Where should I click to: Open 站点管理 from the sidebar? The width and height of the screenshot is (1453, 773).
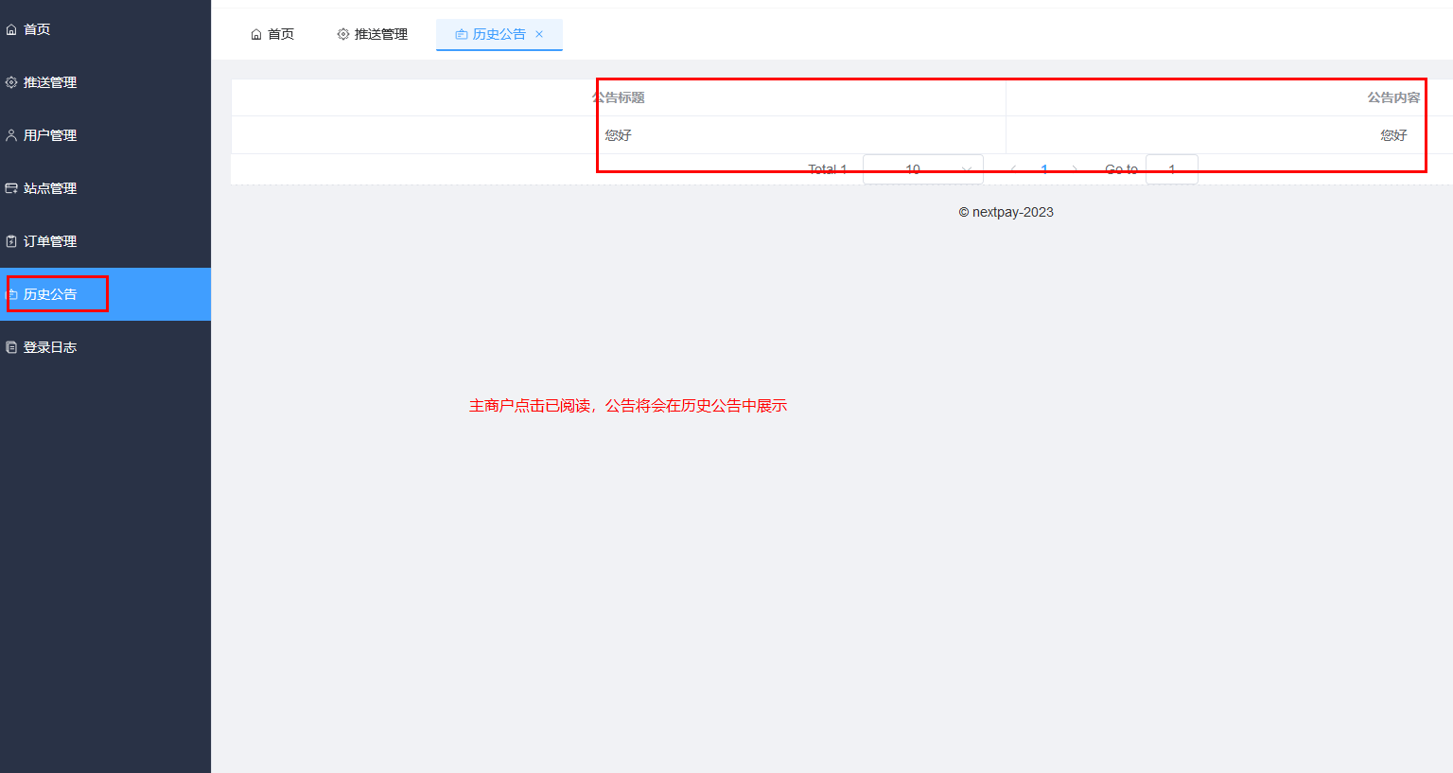click(105, 188)
